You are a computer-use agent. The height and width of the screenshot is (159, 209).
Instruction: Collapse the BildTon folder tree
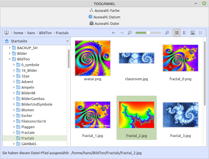click(x=10, y=59)
